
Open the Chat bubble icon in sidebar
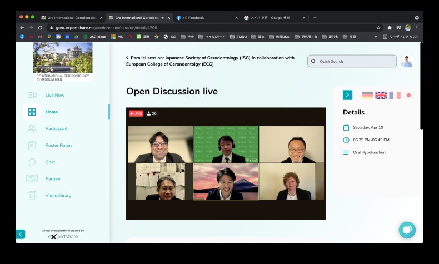(32, 162)
